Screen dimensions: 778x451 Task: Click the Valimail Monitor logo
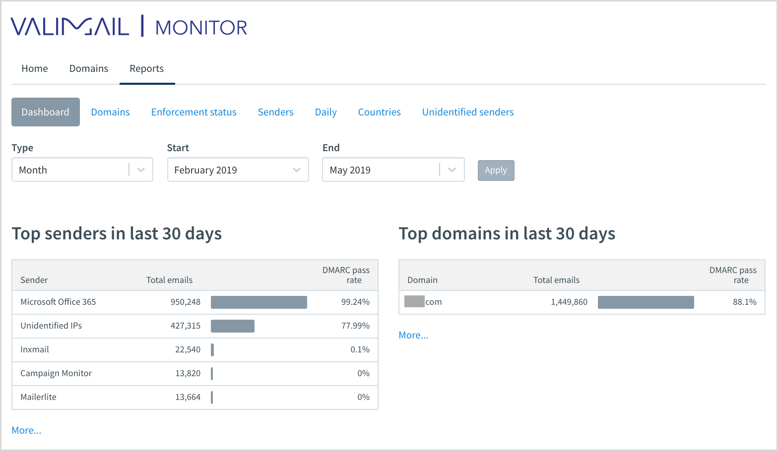click(129, 27)
